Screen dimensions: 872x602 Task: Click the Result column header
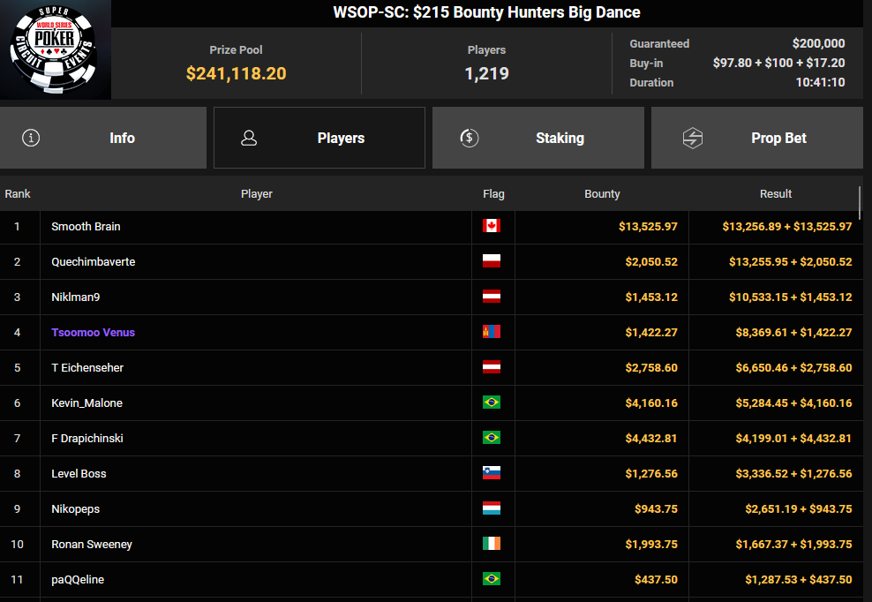point(775,194)
